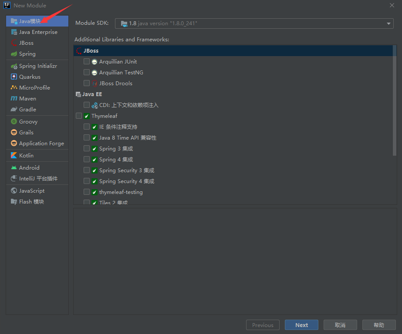Select the Groovy label in sidebar
Viewport: 402px width, 334px height.
coord(28,122)
